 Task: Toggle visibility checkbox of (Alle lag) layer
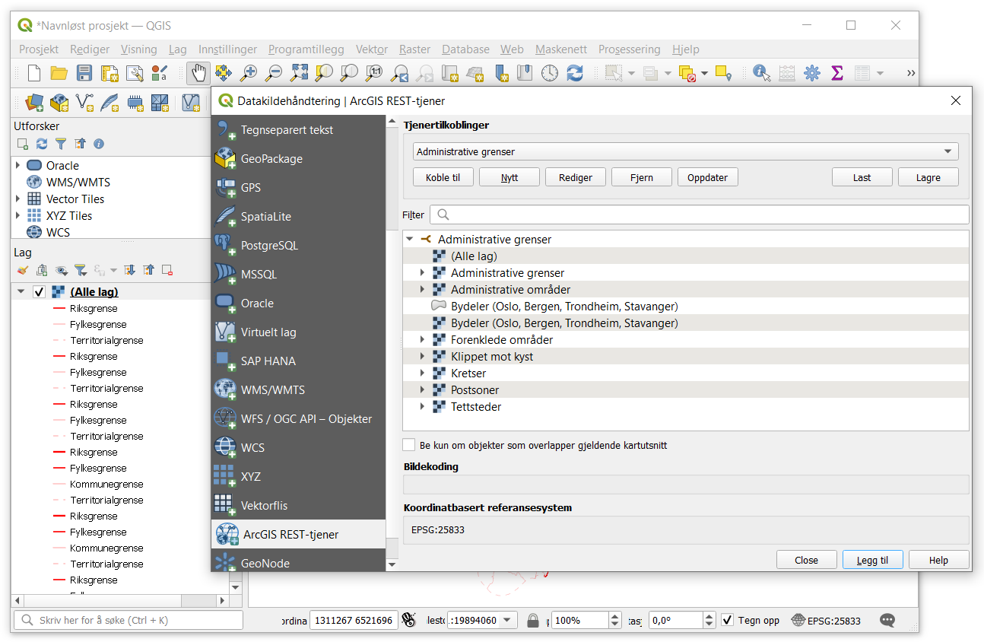coord(39,292)
